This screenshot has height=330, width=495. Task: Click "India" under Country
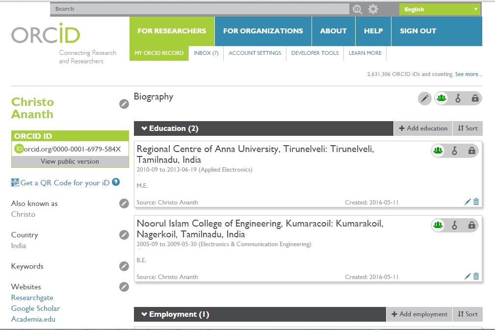tap(18, 246)
